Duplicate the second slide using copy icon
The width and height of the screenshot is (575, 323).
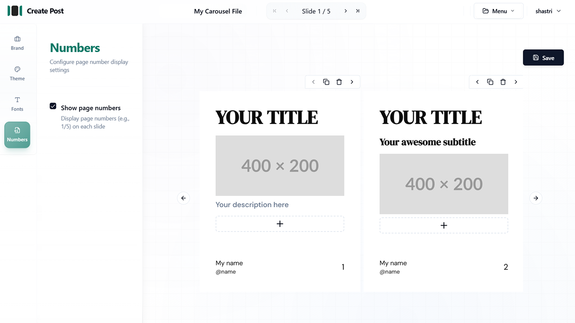coord(490,82)
